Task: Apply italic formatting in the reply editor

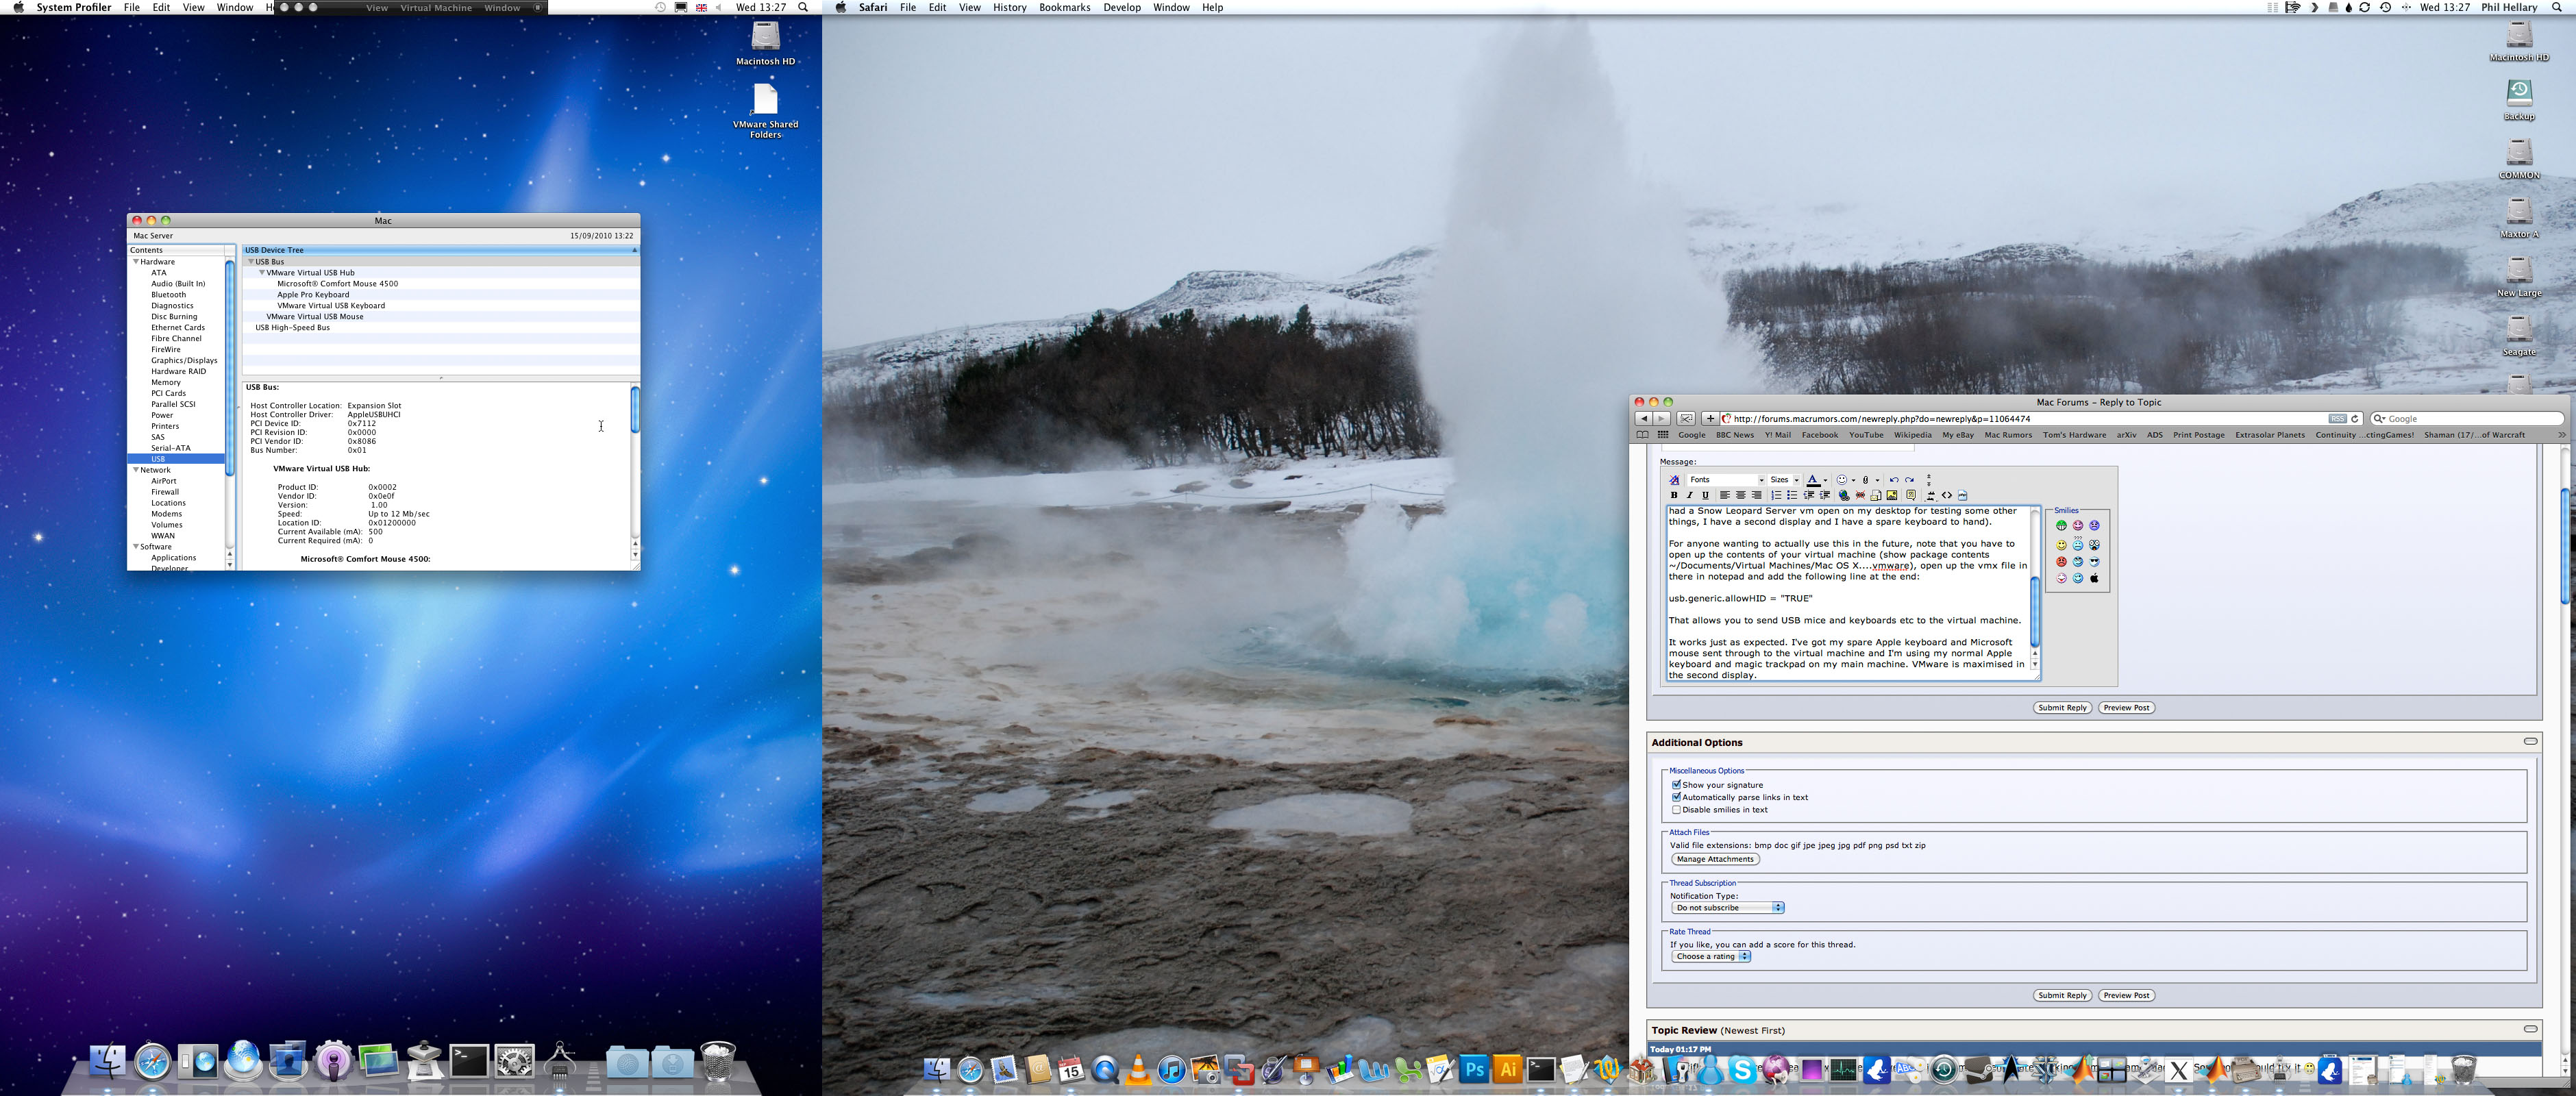Action: 1690,496
